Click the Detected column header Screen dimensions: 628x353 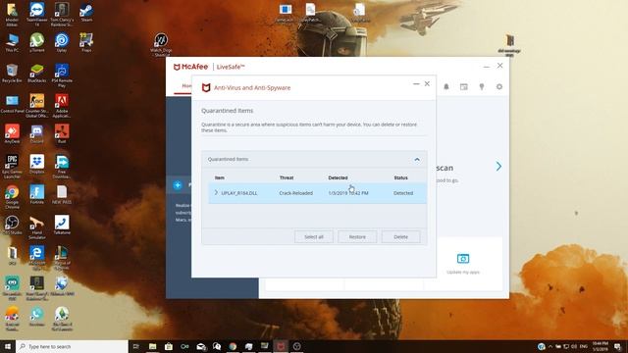coord(338,177)
